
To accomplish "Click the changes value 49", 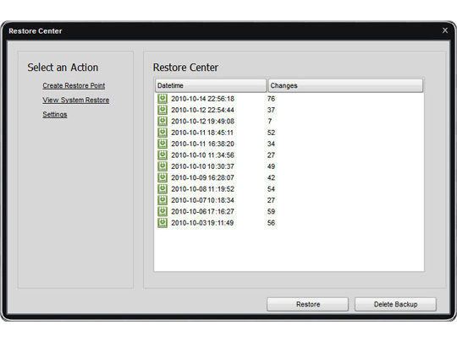I will [271, 166].
